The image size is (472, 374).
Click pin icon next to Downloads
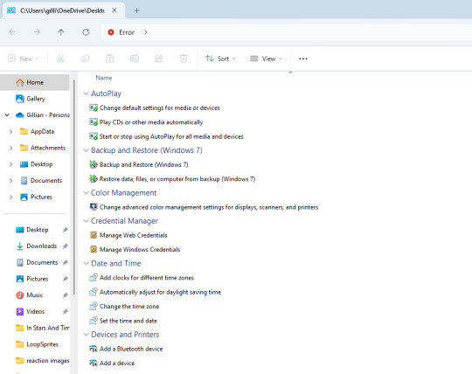point(65,246)
